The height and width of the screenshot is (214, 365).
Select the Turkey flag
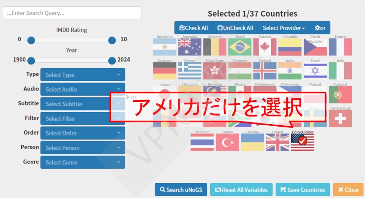227,142
